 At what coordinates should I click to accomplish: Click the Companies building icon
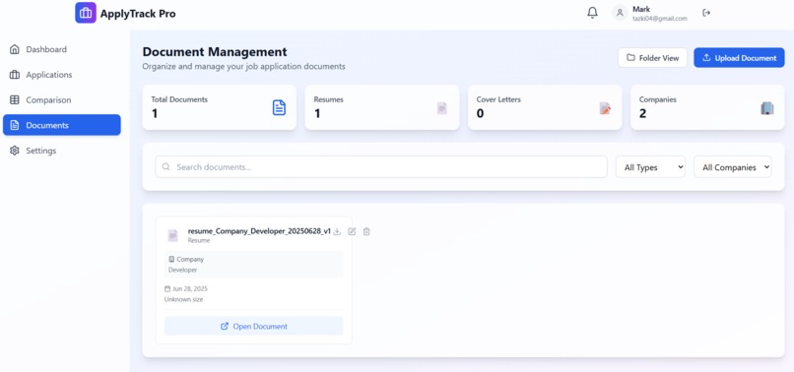[x=767, y=108]
